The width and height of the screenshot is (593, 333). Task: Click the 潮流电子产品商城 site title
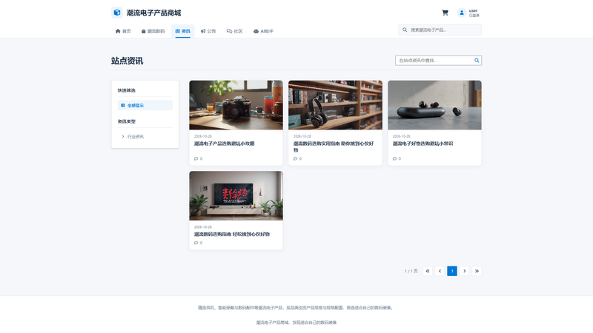click(x=153, y=13)
